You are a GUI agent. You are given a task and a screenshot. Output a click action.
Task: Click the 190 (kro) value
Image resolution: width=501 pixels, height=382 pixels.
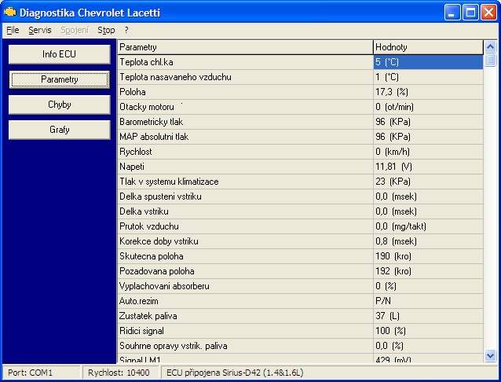pos(393,256)
